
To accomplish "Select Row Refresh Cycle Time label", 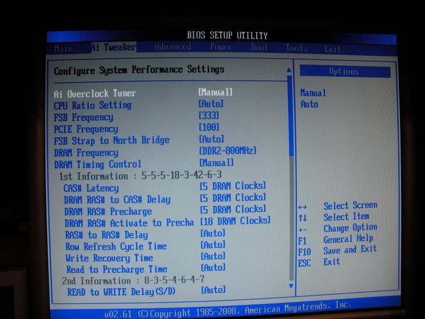I will [116, 247].
